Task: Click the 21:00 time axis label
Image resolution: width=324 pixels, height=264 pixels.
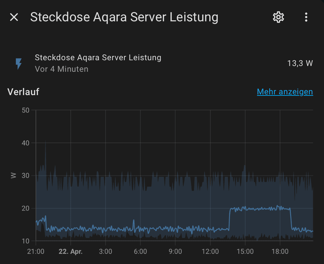Action: [x=36, y=251]
